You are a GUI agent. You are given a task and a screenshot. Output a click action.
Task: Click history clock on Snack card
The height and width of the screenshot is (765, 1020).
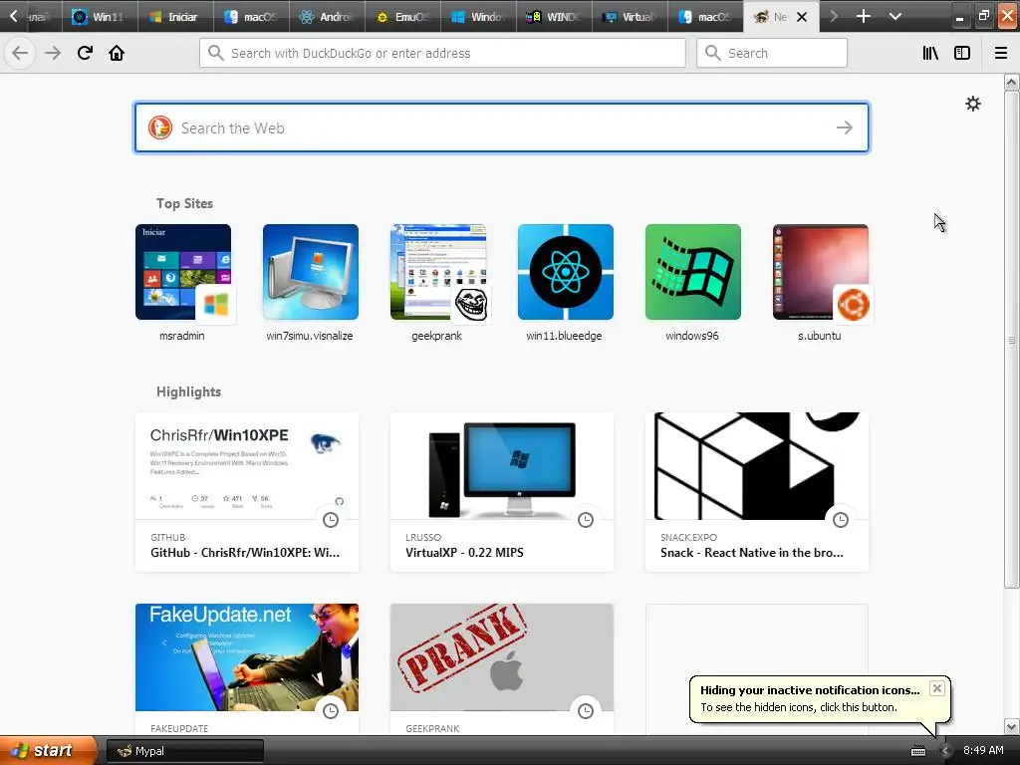[841, 520]
